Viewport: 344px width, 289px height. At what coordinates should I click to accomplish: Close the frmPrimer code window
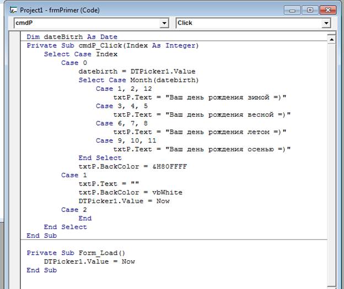[328, 10]
